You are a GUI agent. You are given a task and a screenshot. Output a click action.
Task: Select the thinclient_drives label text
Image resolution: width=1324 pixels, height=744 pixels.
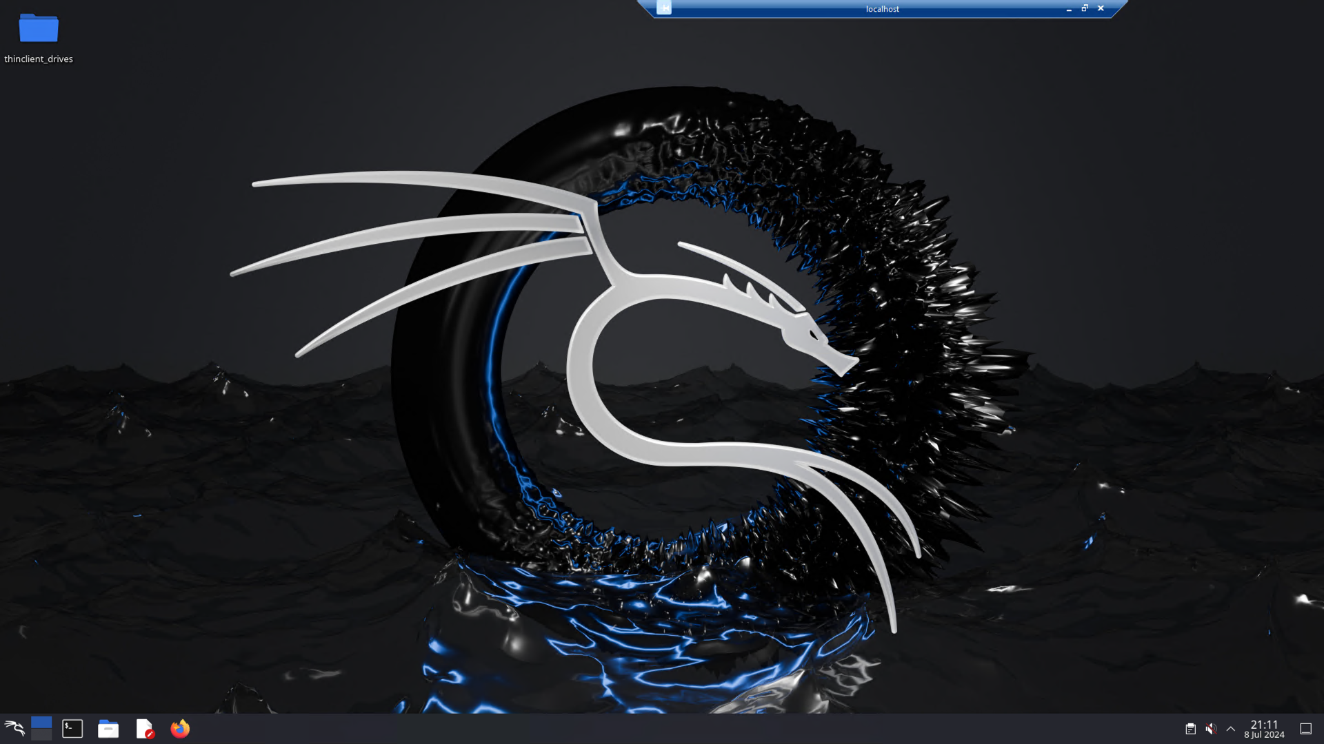39,59
